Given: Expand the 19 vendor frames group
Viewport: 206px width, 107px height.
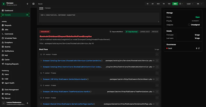Looking at the screenshot, I should (99, 55).
